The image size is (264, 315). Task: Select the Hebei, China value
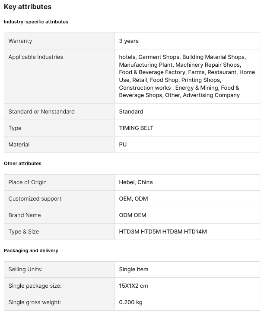tap(136, 182)
